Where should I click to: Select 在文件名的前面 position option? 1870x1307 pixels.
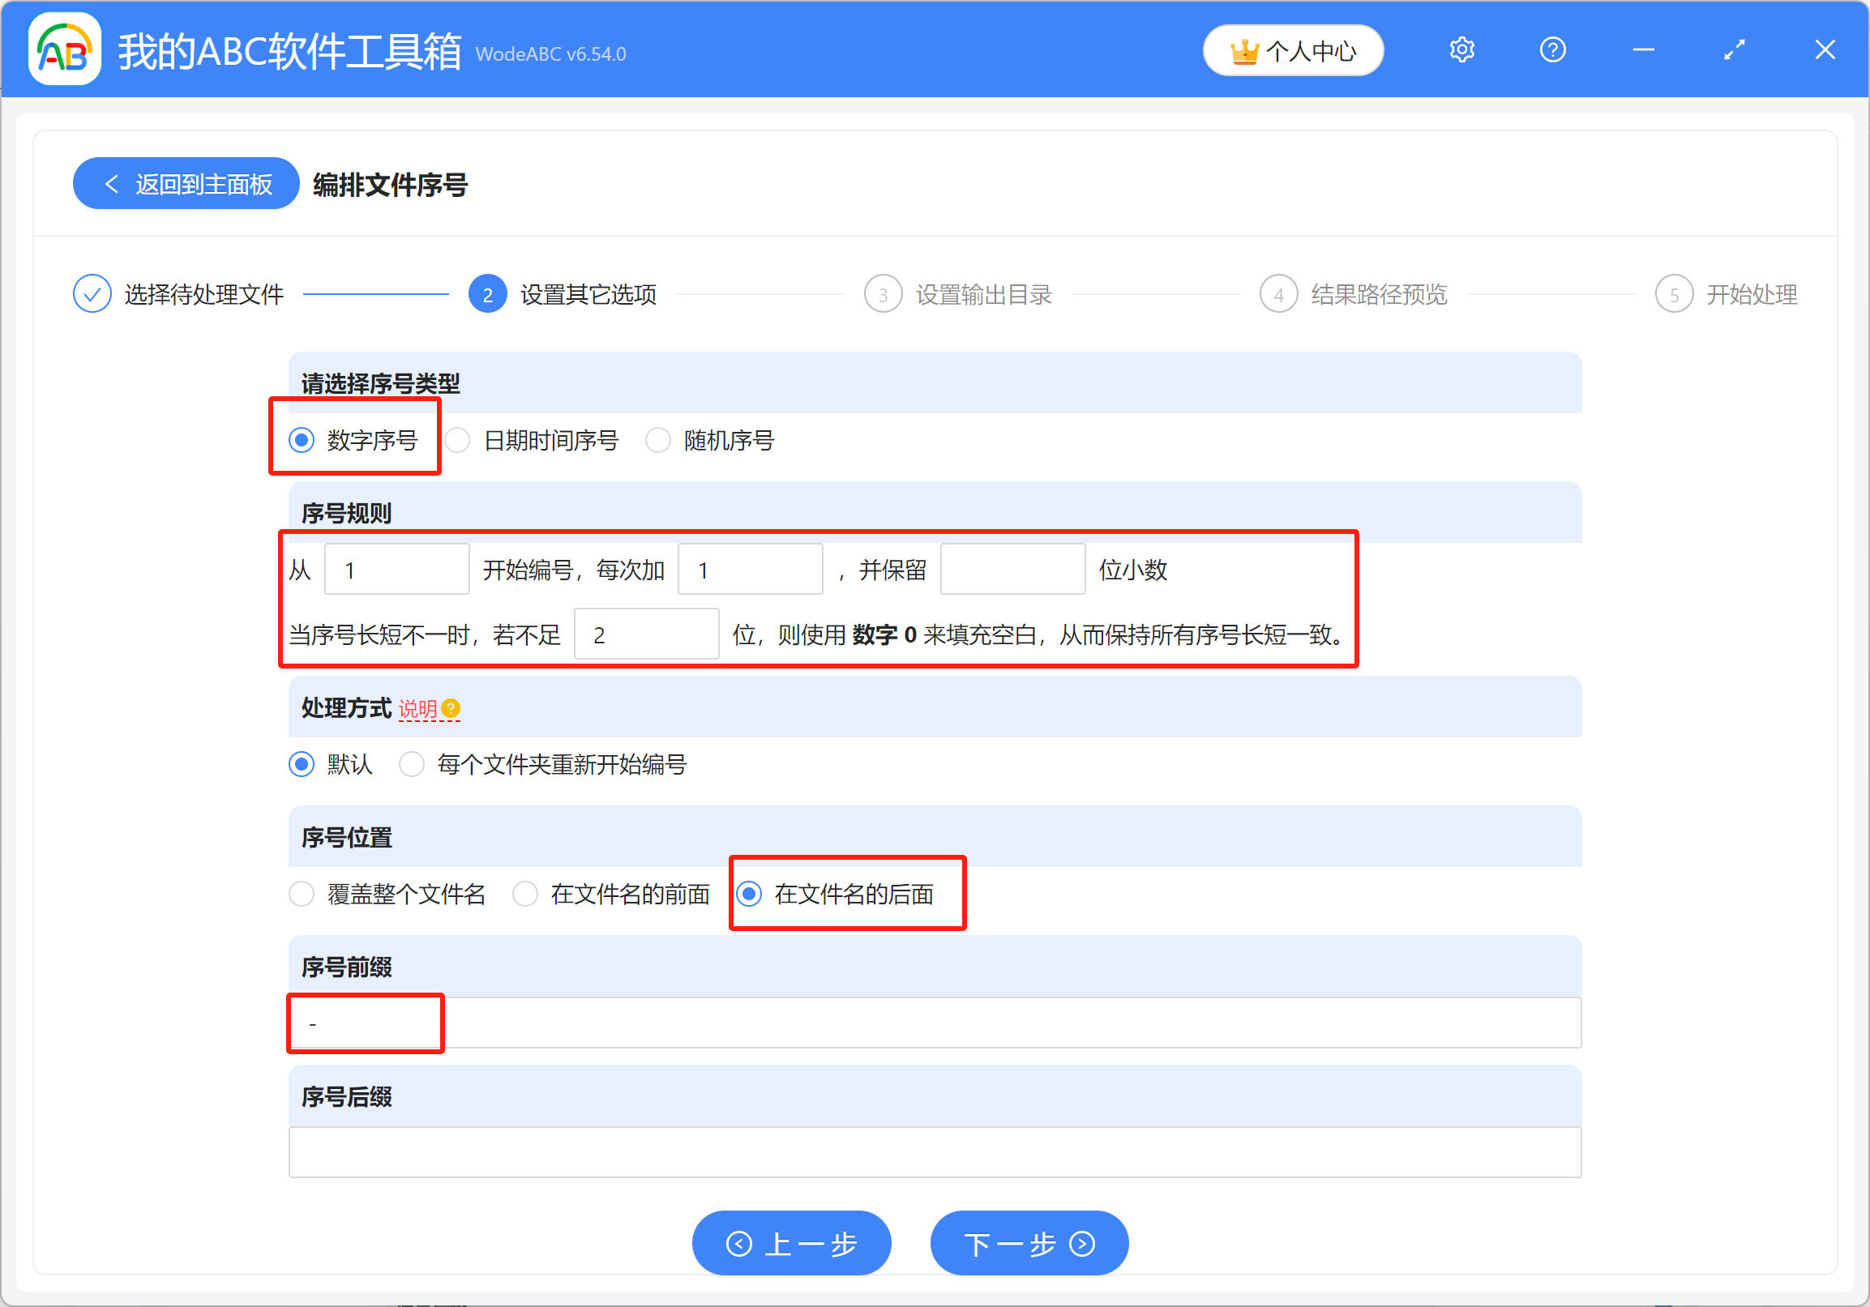pyautogui.click(x=525, y=894)
